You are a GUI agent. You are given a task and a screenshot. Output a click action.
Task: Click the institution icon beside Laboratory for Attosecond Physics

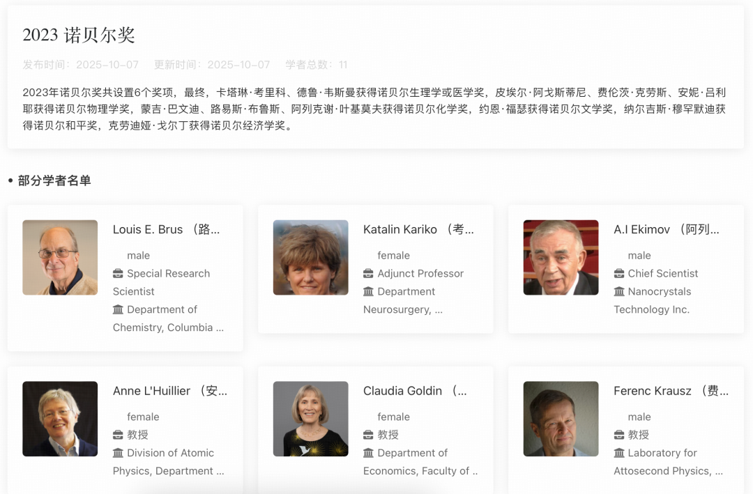[x=618, y=453]
